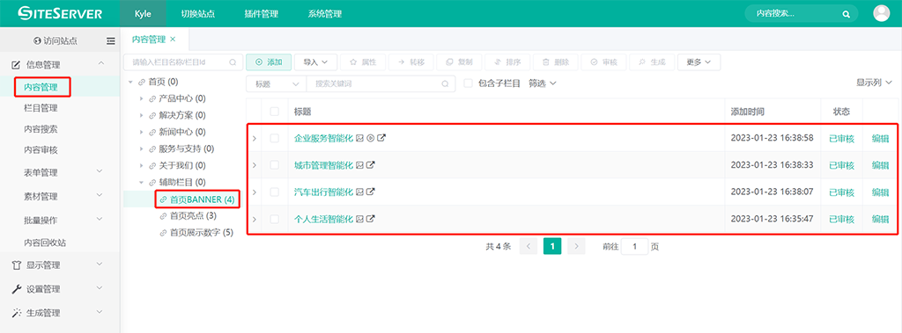Click the 复制 toolbar button

click(460, 62)
